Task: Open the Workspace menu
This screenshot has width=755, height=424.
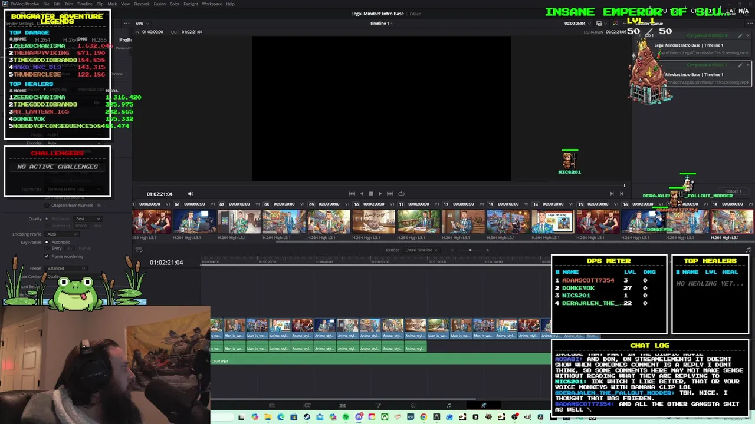Action: (212, 4)
